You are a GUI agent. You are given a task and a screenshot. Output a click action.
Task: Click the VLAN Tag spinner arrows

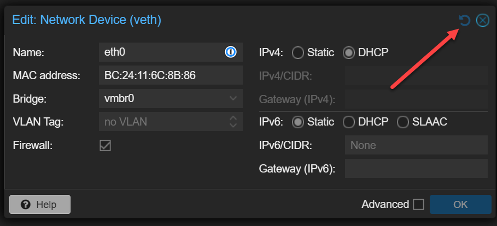[x=232, y=122]
